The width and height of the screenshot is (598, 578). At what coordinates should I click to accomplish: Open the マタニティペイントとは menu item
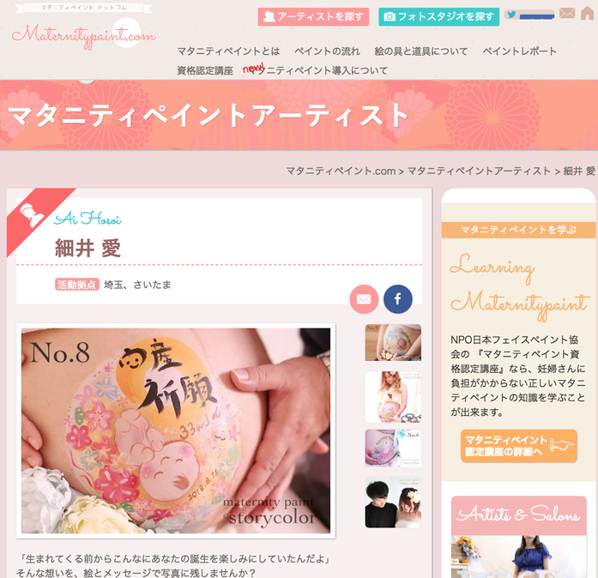click(x=228, y=51)
